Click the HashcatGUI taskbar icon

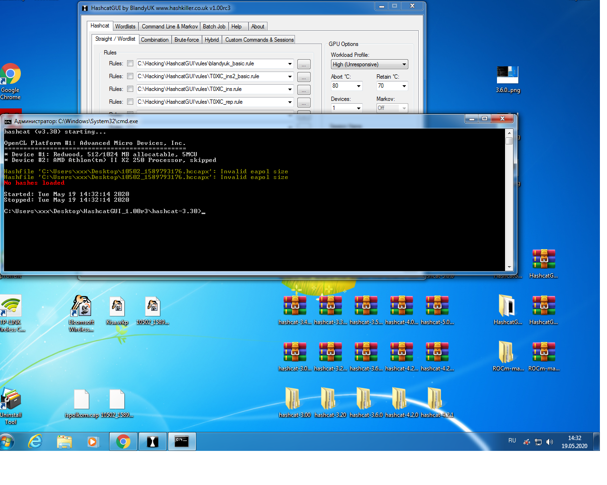pyautogui.click(x=153, y=442)
